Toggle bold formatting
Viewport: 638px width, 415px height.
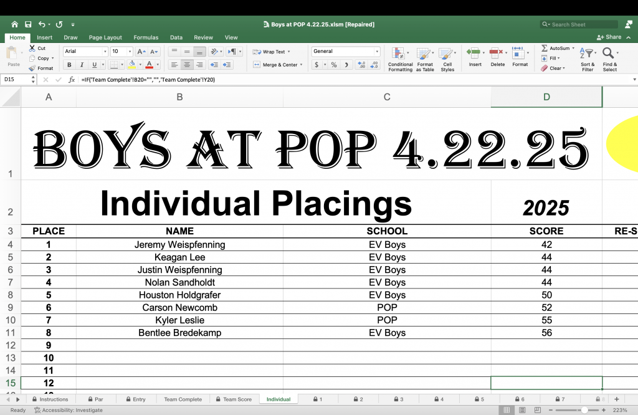tap(69, 65)
